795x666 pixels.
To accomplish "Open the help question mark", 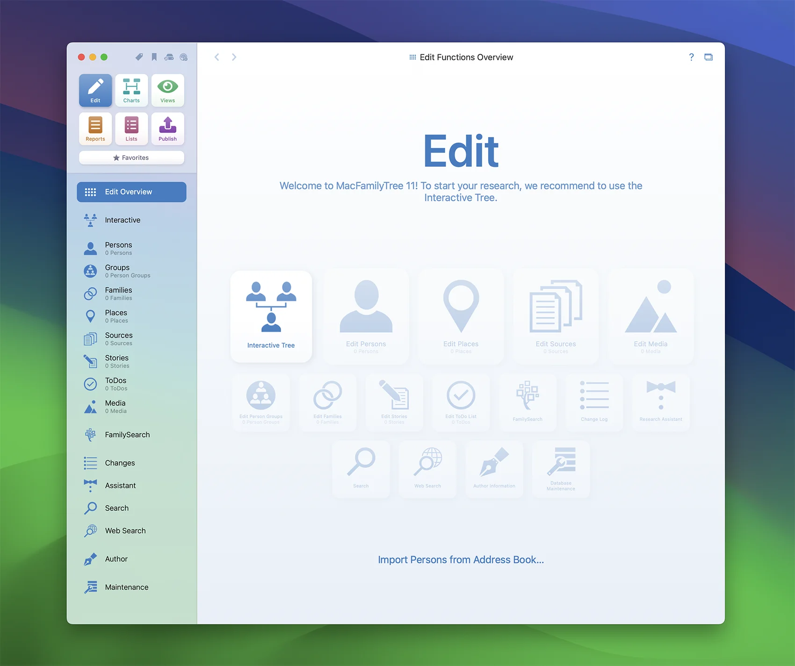I will [691, 57].
